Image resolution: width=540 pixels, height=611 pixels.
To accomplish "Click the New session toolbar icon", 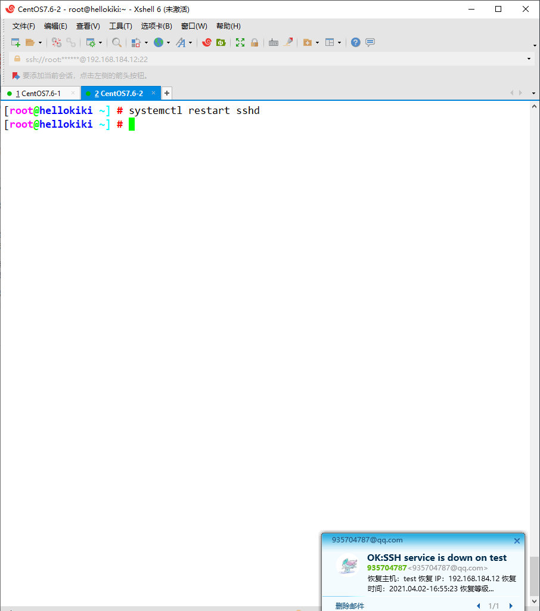I will pyautogui.click(x=15, y=42).
